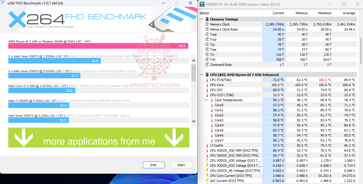Click the clock icon beside Command Rate
Image resolution: width=363 pixels, height=184 pixels.
click(207, 65)
